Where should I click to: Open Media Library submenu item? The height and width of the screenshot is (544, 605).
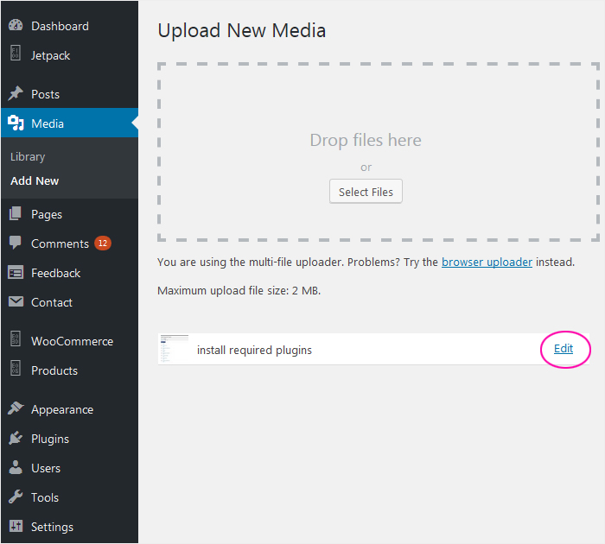coord(28,157)
